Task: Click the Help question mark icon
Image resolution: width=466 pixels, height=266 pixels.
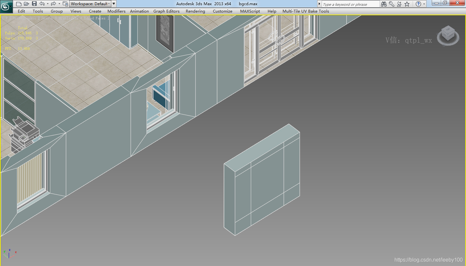Action: (x=418, y=4)
